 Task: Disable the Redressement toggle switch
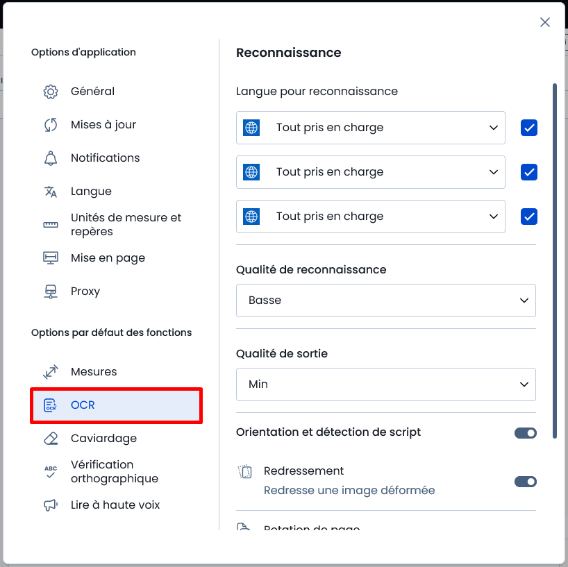(525, 482)
